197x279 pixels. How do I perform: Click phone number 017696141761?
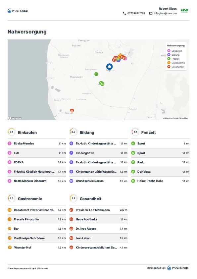pyautogui.click(x=136, y=13)
